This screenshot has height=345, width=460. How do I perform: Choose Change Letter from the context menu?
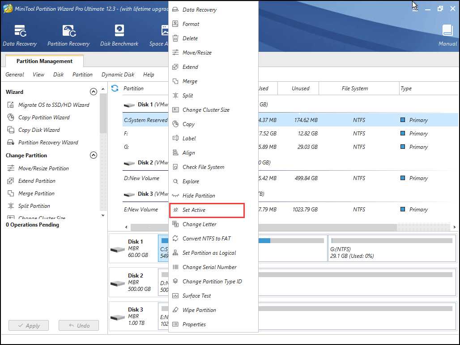213,224
